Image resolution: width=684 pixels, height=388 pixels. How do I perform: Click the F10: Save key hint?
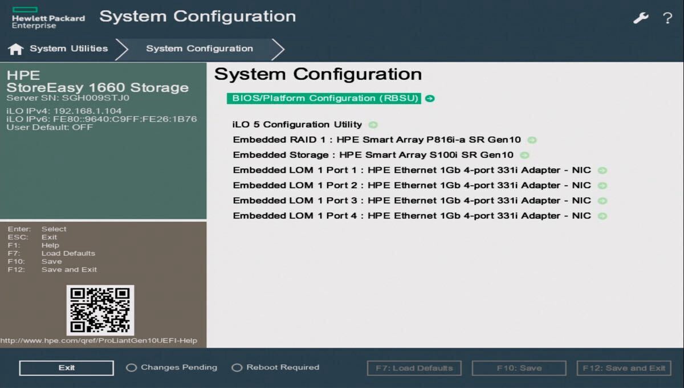point(35,262)
